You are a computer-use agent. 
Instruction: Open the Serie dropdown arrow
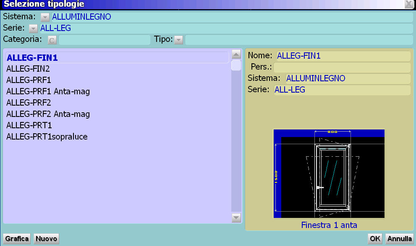pyautogui.click(x=33, y=28)
